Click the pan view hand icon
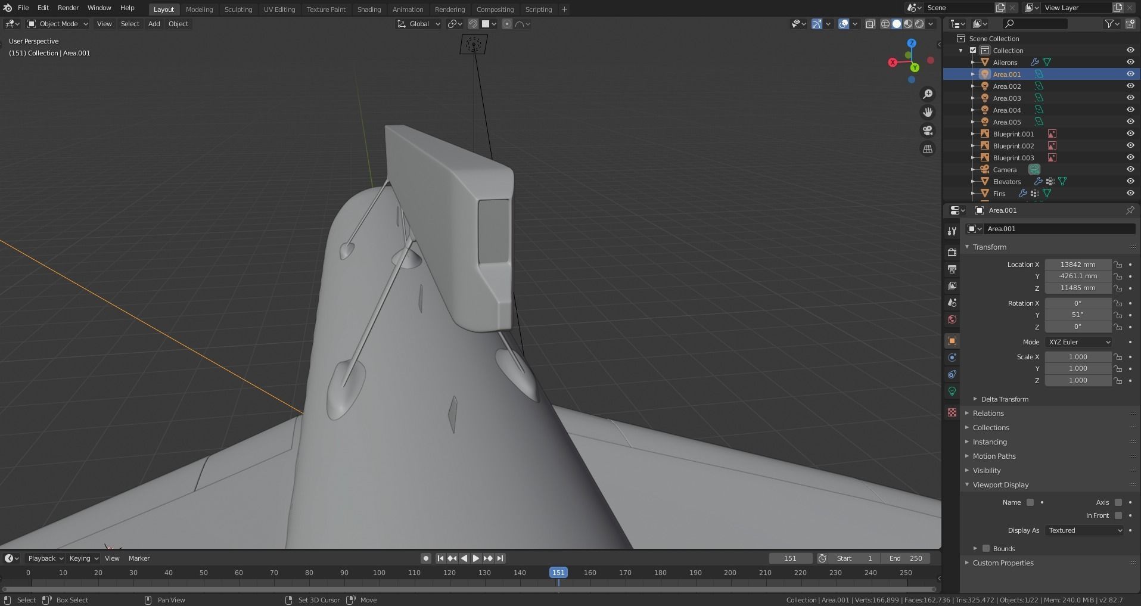 (x=928, y=112)
